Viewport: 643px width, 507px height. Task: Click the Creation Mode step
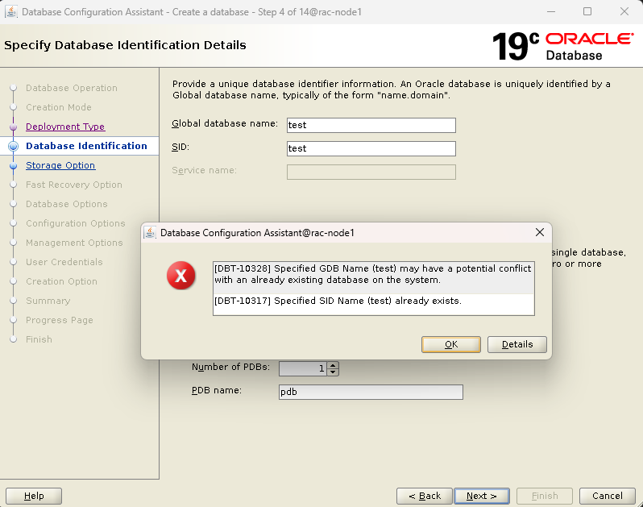(x=59, y=107)
